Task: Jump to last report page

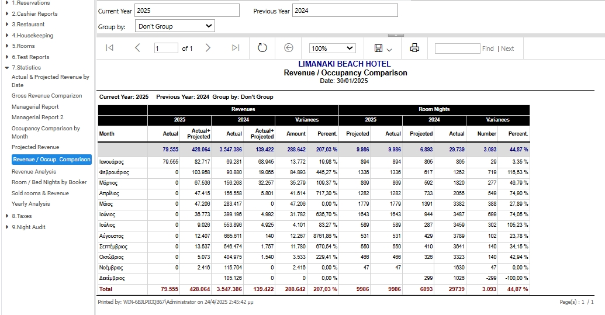Action: pyautogui.click(x=236, y=48)
